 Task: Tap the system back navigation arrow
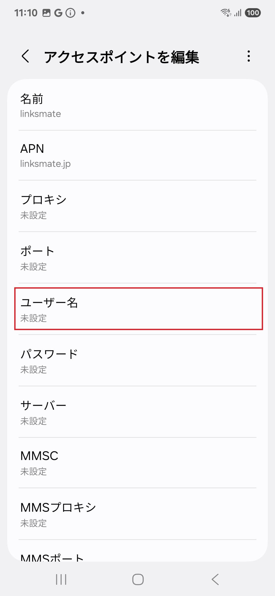215,579
